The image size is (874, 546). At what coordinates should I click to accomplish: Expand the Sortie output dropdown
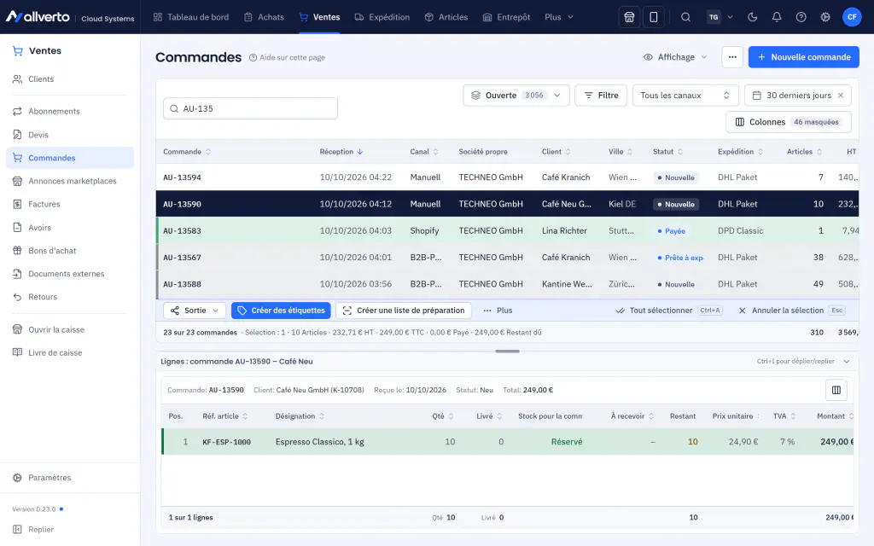(x=195, y=311)
